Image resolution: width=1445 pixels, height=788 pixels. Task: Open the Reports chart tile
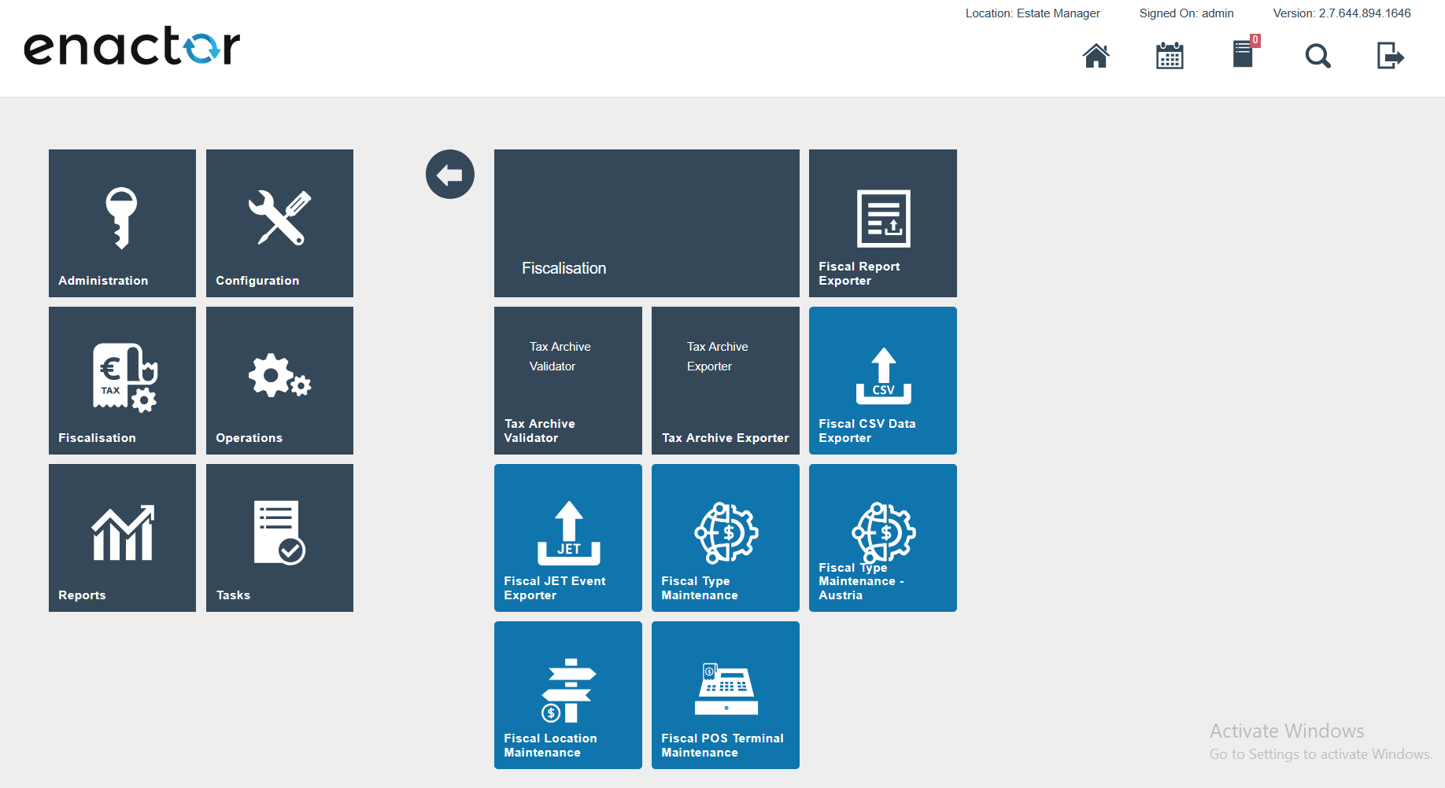pyautogui.click(x=122, y=538)
